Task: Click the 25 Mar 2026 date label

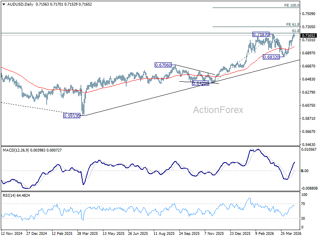Action: (x=291, y=234)
